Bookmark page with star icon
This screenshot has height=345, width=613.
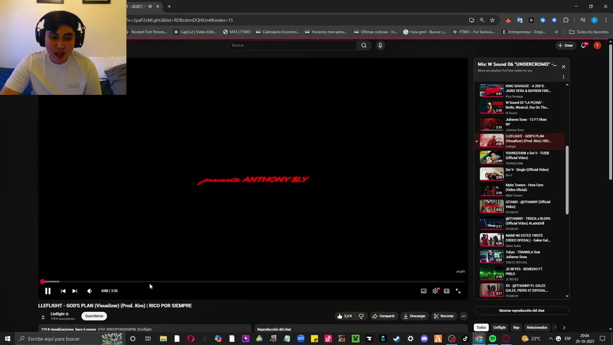click(x=492, y=20)
